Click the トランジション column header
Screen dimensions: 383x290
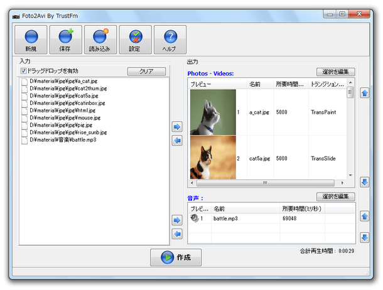pos(327,84)
